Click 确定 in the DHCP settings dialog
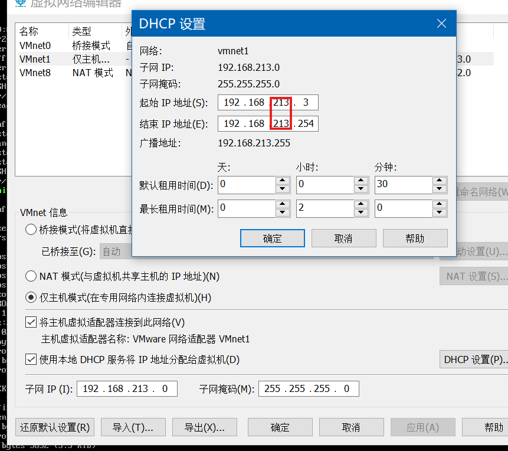 272,238
